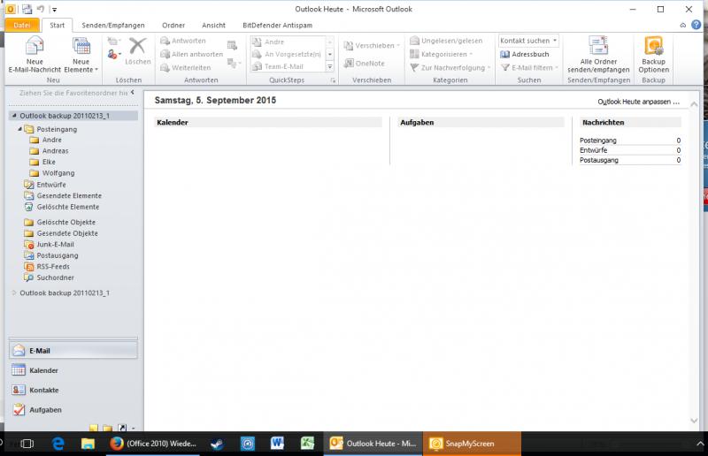Open the BitDefender Antispam tab
Image resolution: width=708 pixels, height=456 pixels.
click(x=277, y=26)
